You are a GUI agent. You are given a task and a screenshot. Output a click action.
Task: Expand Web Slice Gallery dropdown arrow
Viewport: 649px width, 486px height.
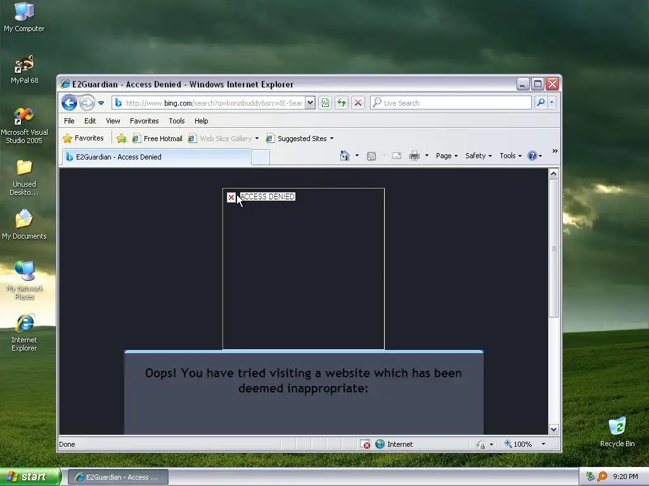(x=257, y=139)
